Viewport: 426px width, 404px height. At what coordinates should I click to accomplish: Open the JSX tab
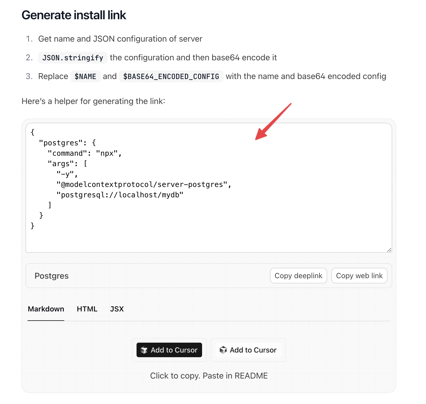pyautogui.click(x=117, y=309)
